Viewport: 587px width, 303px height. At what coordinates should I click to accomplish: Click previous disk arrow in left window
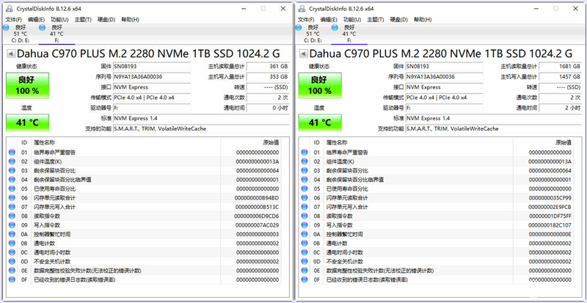click(11, 54)
